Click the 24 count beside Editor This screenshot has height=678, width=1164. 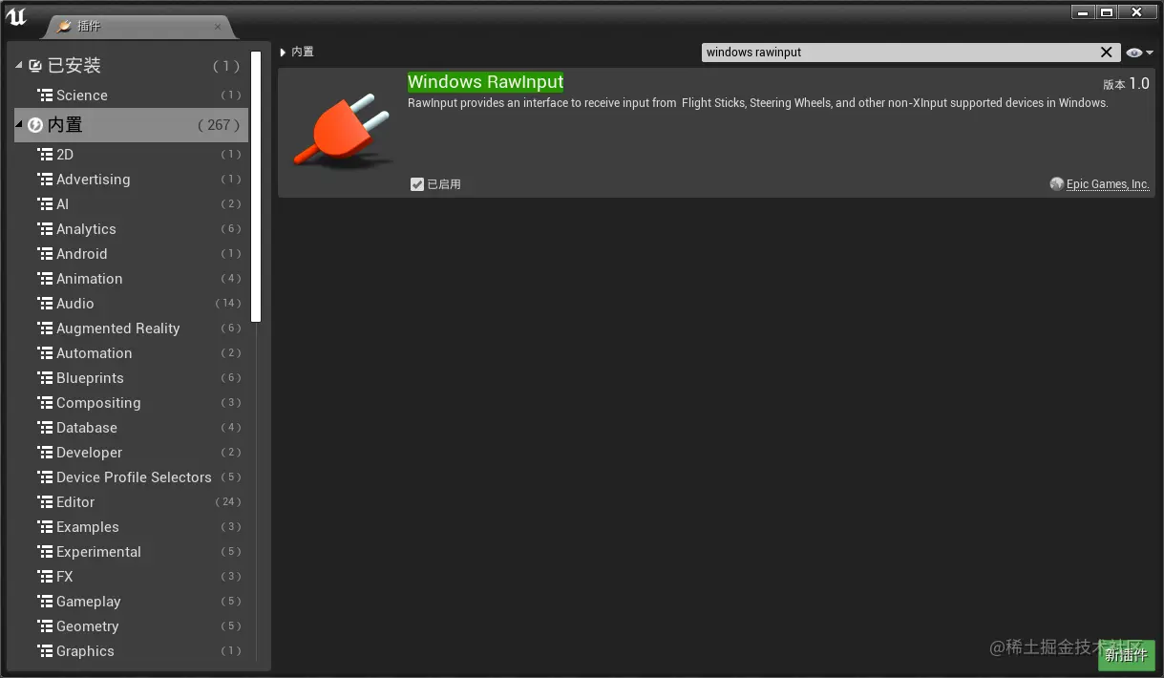[x=228, y=502]
